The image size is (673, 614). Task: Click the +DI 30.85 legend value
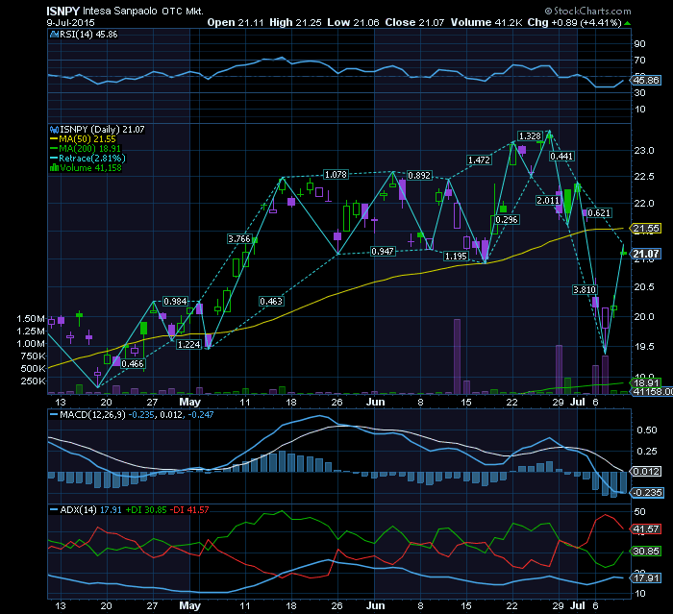(x=146, y=509)
